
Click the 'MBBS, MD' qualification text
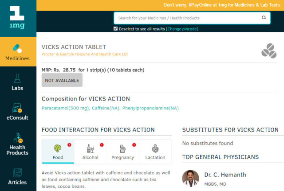click(x=215, y=184)
